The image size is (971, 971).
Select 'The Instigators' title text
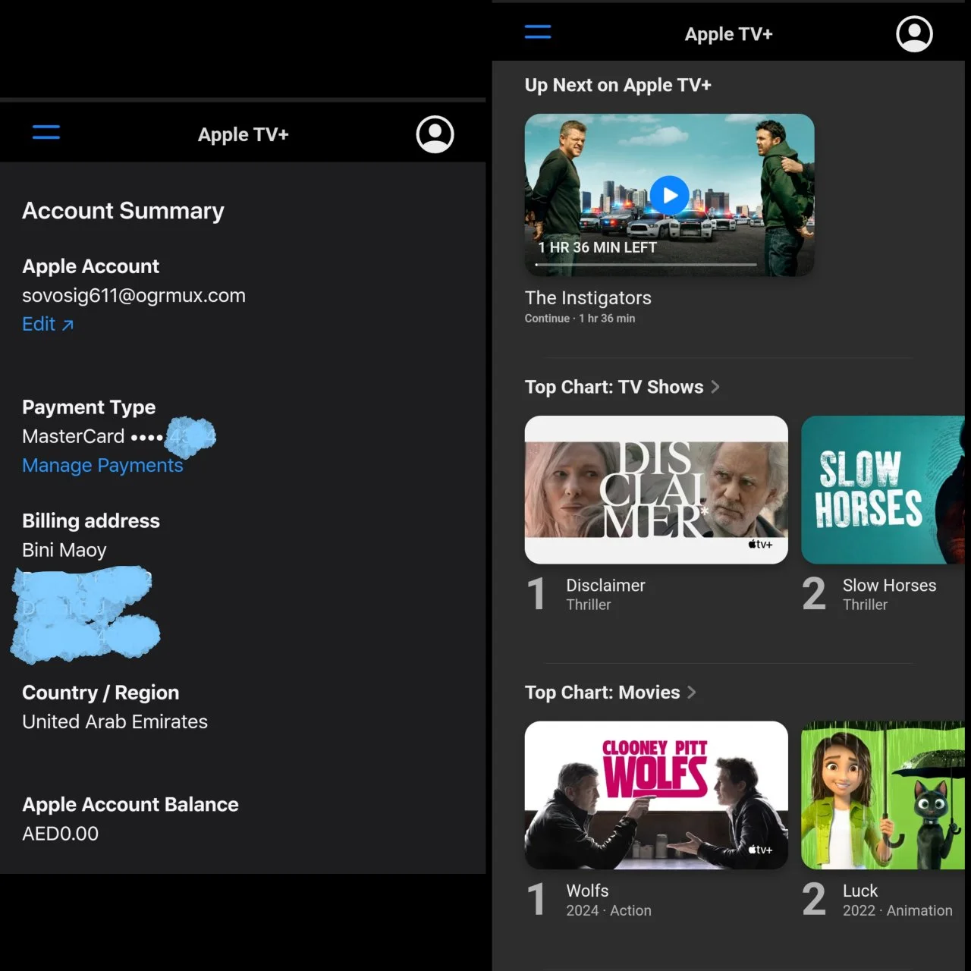(588, 297)
